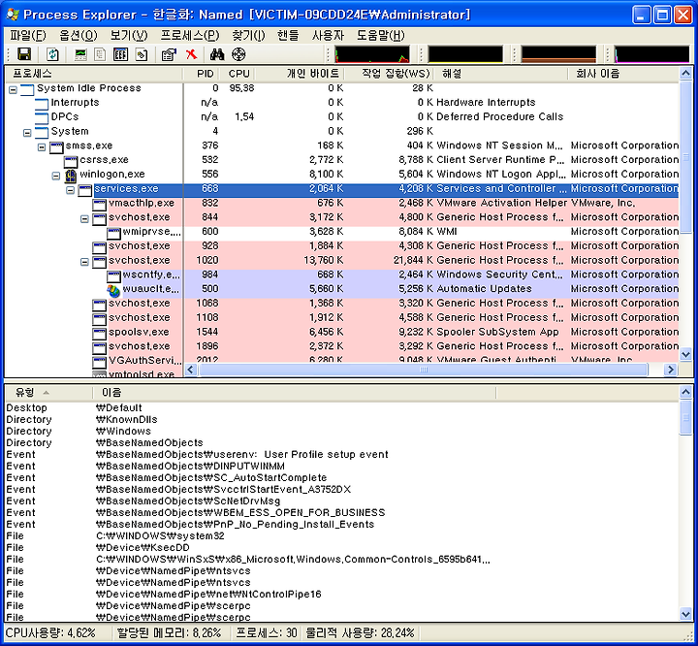The width and height of the screenshot is (698, 646).
Task: Open the 보기(V) menu
Action: point(129,35)
